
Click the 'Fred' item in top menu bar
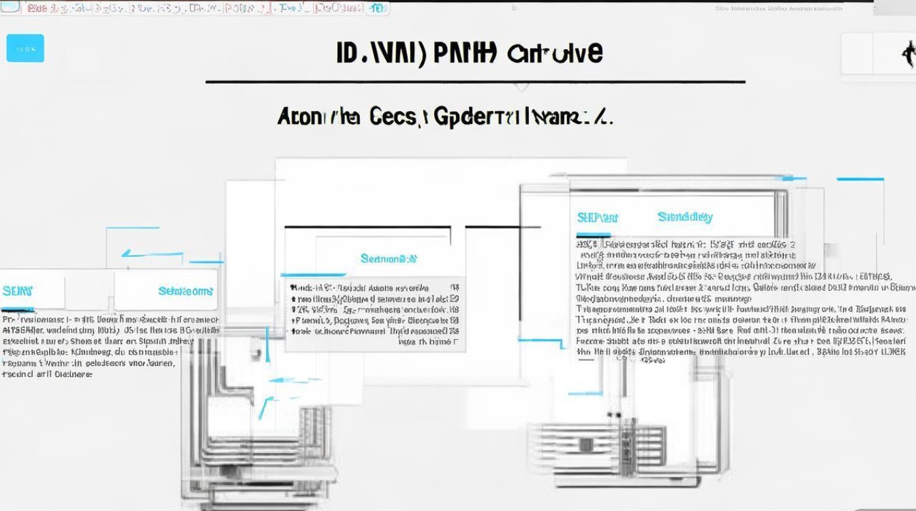291,9
